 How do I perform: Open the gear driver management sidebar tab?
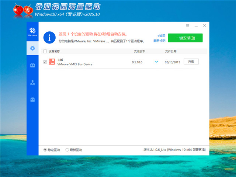[x=32, y=48]
